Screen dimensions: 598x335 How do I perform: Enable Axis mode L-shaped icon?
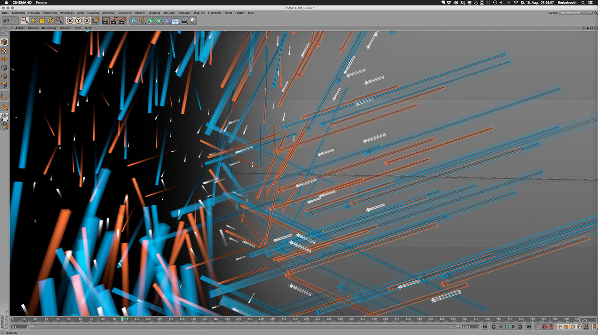pos(4,96)
